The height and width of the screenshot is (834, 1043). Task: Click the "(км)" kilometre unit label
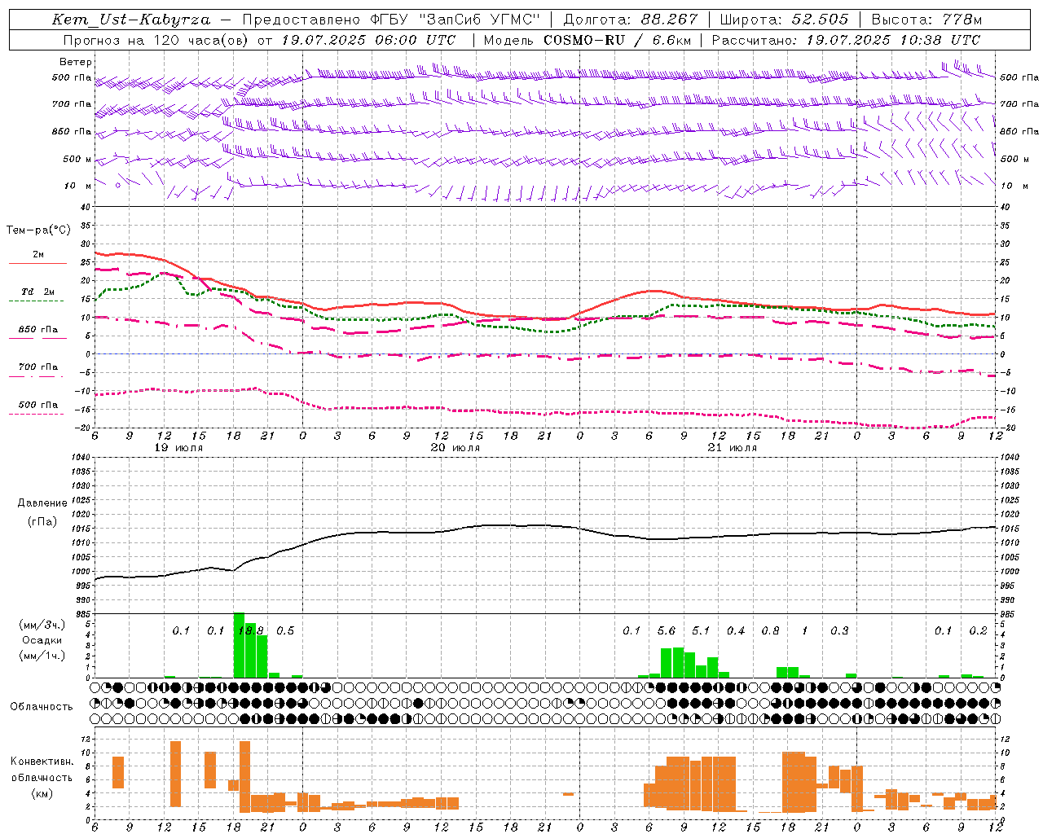coord(42,793)
